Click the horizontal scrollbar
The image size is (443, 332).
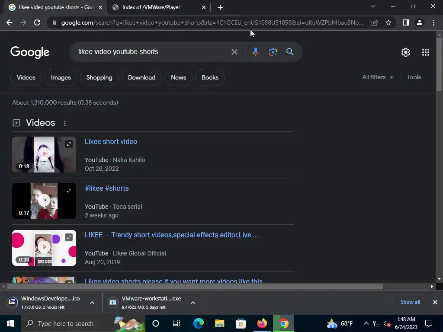(195, 287)
